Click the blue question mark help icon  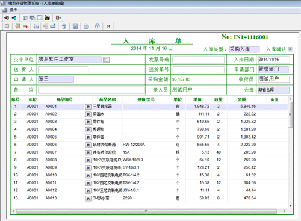98,26
